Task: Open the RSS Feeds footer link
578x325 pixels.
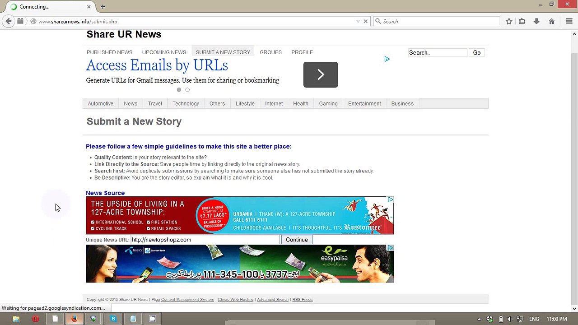Action: point(303,300)
